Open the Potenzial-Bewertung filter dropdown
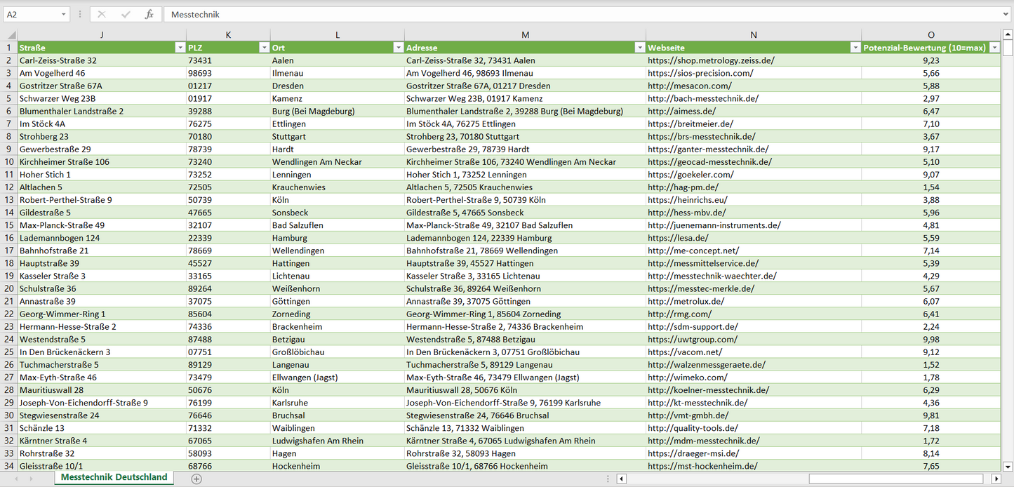Screen dimensions: 1014x487 (x=994, y=48)
